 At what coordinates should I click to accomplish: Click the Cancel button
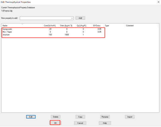[80, 123]
